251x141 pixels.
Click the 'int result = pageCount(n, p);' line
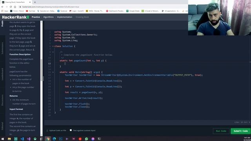[x=84, y=92]
